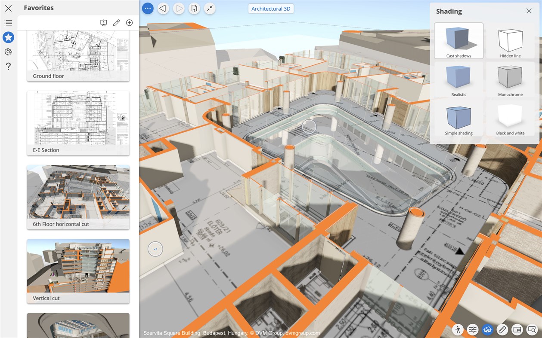Open dvmgroup.com credit link

pyautogui.click(x=303, y=333)
